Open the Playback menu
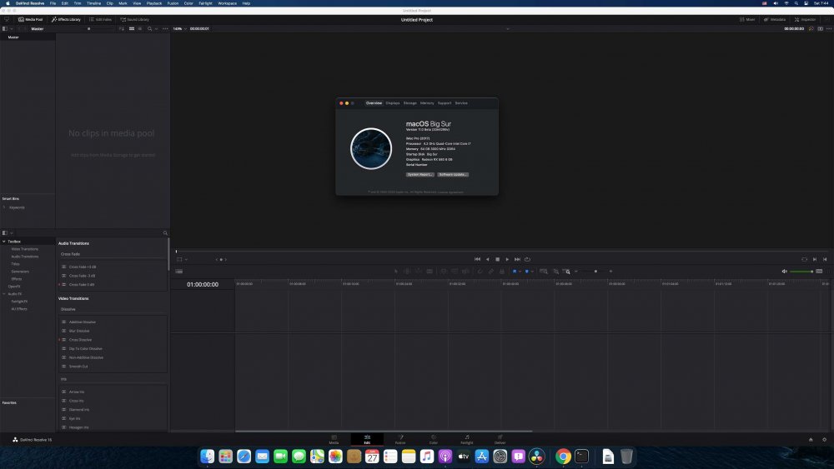Viewport: 834px width, 469px height. [154, 3]
